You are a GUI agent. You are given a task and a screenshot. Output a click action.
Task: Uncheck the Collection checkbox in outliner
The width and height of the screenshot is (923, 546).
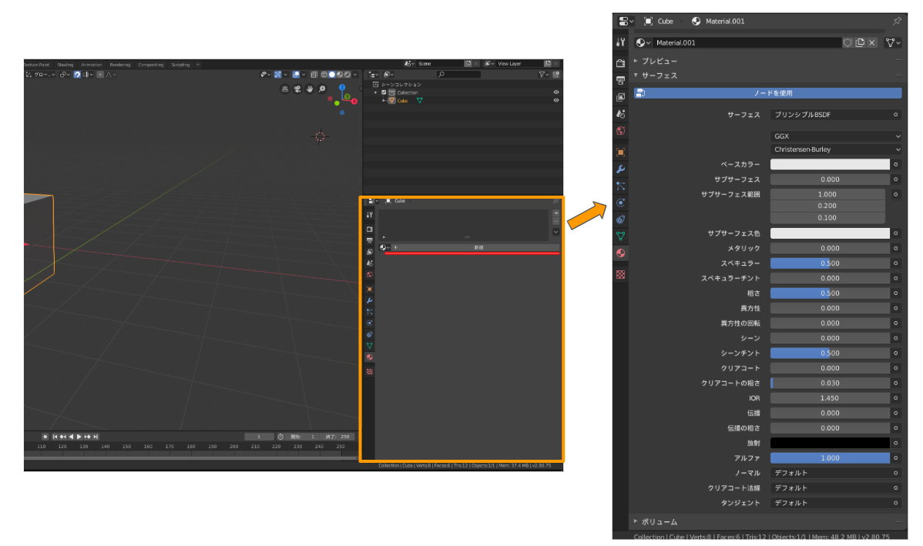coord(384,92)
